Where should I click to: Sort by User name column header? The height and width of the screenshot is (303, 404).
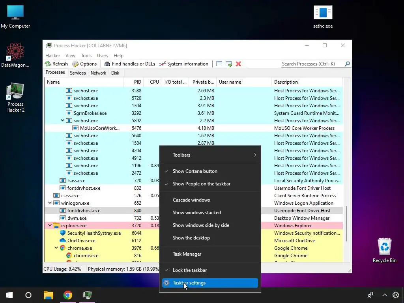pyautogui.click(x=244, y=82)
